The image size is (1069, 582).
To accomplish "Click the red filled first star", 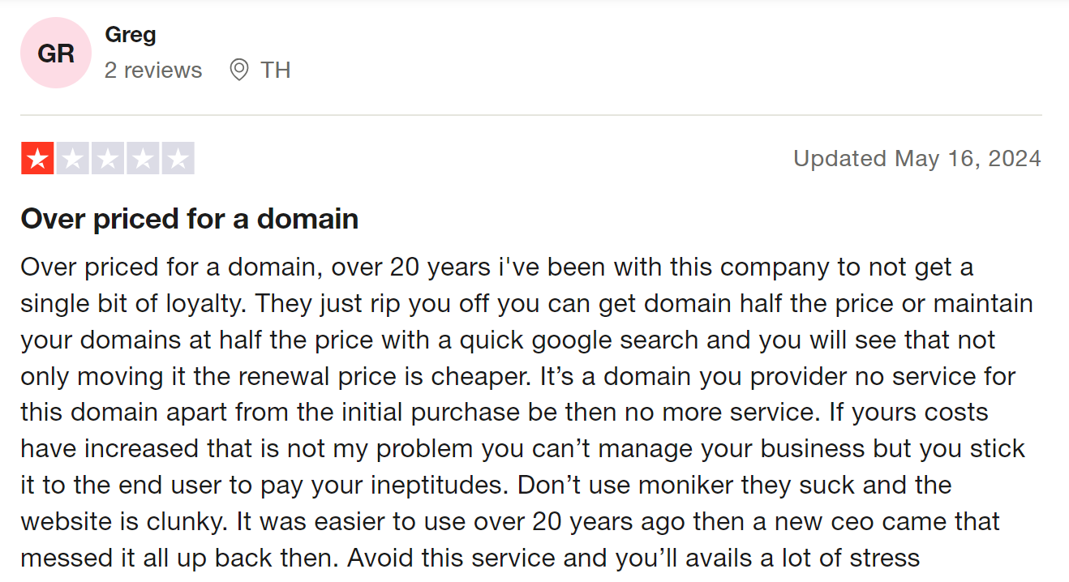I will (x=37, y=158).
